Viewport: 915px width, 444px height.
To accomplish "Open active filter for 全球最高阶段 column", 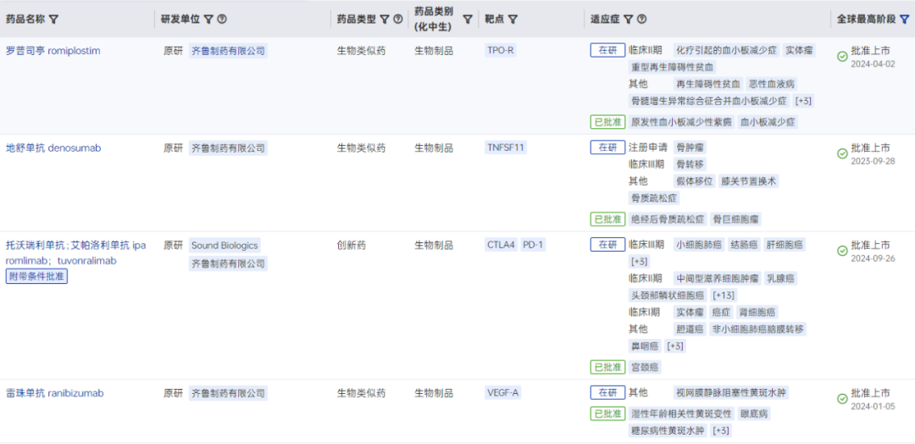I will pyautogui.click(x=905, y=19).
